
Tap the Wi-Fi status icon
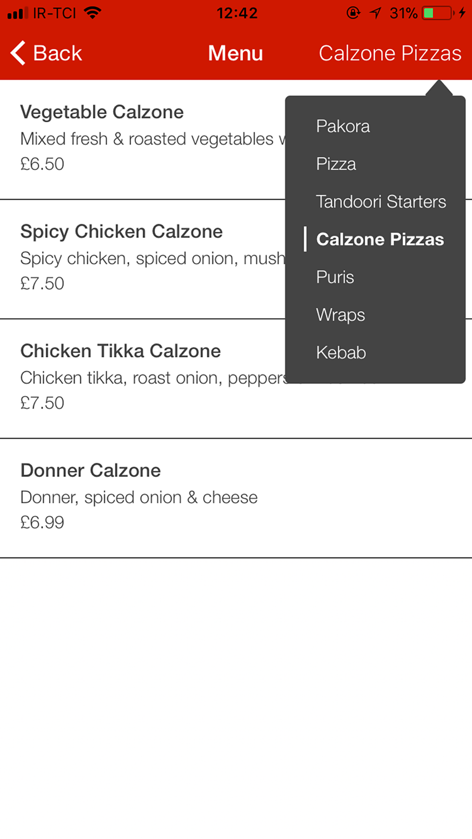point(93,13)
